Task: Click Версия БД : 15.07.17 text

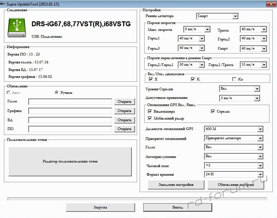Action: (26, 70)
